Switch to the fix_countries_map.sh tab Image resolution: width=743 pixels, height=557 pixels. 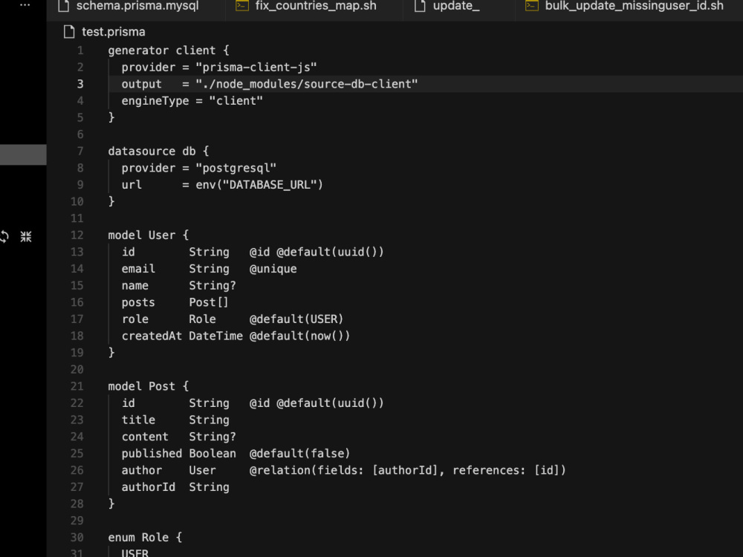click(x=316, y=6)
